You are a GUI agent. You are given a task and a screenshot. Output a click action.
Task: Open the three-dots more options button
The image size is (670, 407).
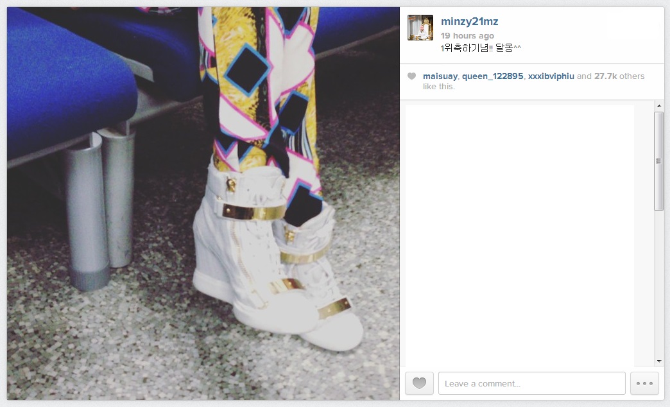click(x=644, y=383)
